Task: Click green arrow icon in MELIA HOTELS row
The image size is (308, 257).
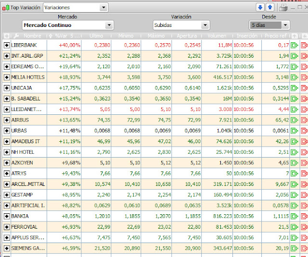Action: tap(295, 77)
